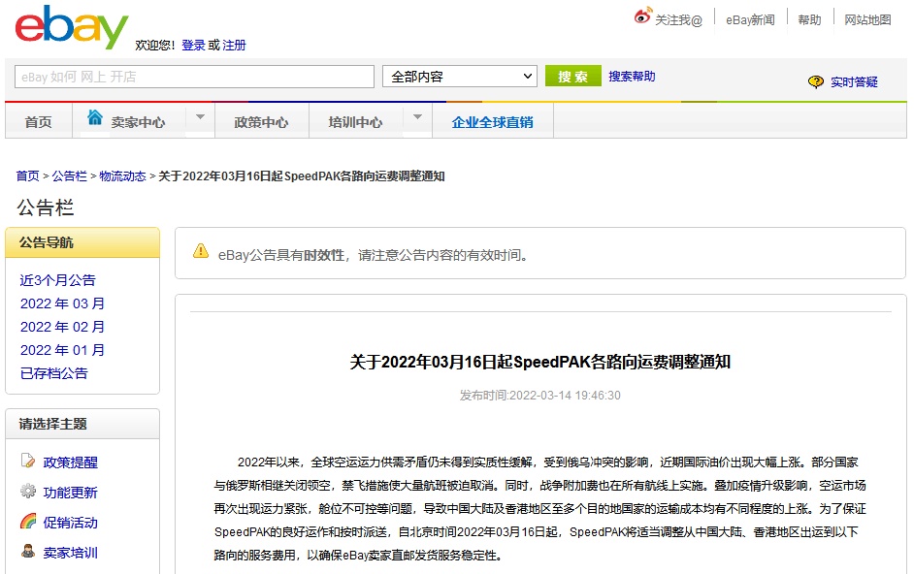Screen dimensions: 914x574
Task: Click the 卖家中心 house icon
Action: pos(95,117)
